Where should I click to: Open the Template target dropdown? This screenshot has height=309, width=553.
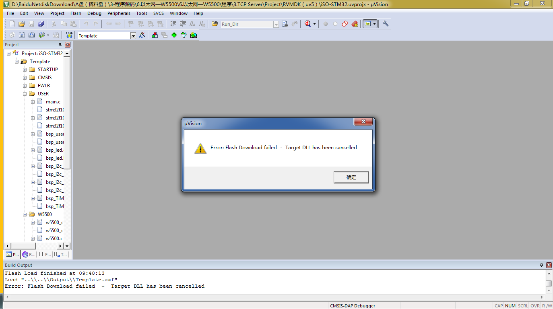[133, 36]
